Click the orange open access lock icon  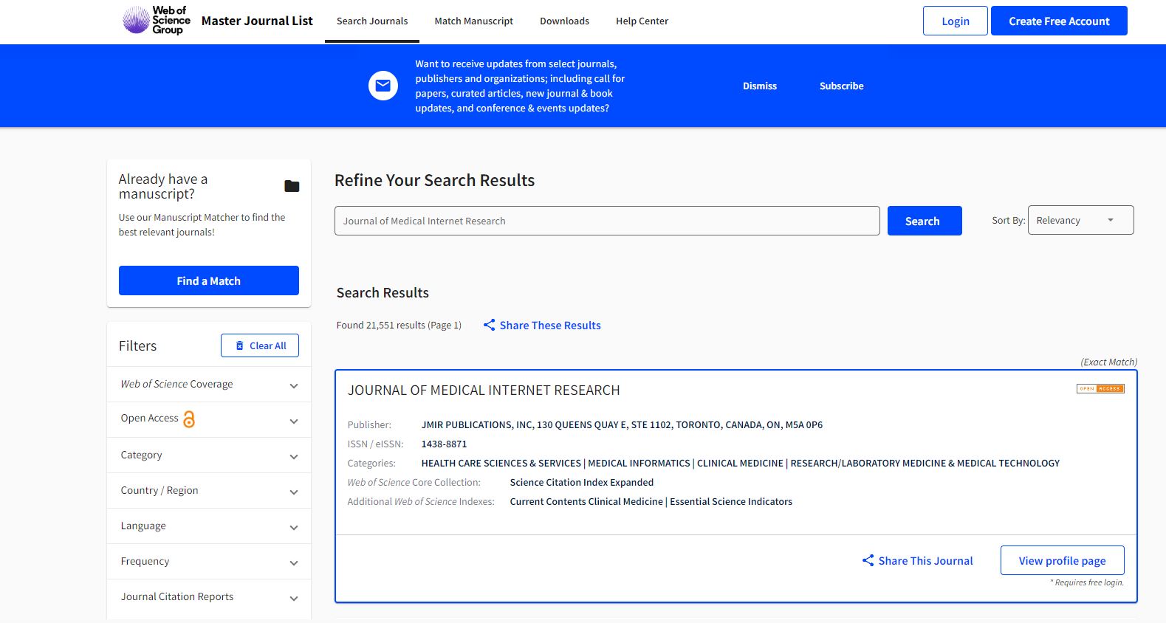click(189, 419)
